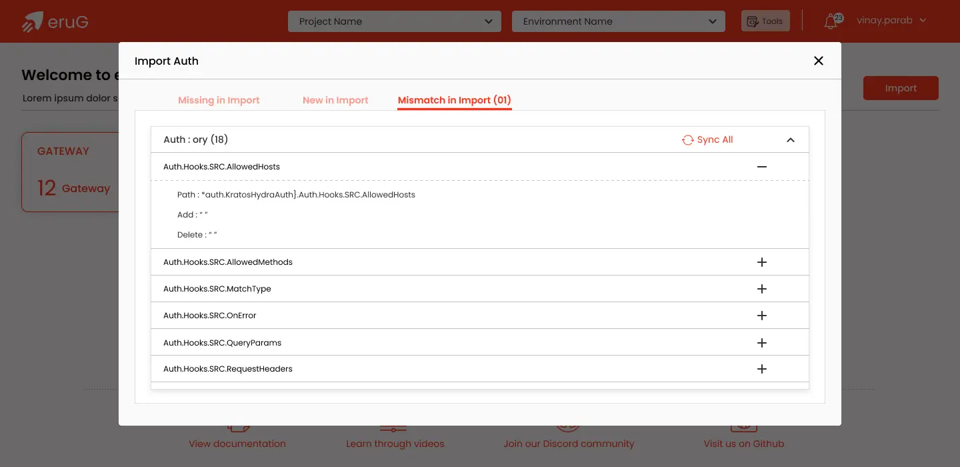
Task: Expand Auth.Hooks.SRC.MatchType with plus icon
Action: [x=762, y=289]
